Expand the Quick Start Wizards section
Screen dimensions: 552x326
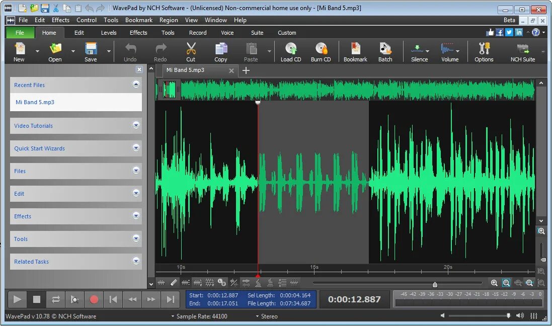pyautogui.click(x=136, y=147)
